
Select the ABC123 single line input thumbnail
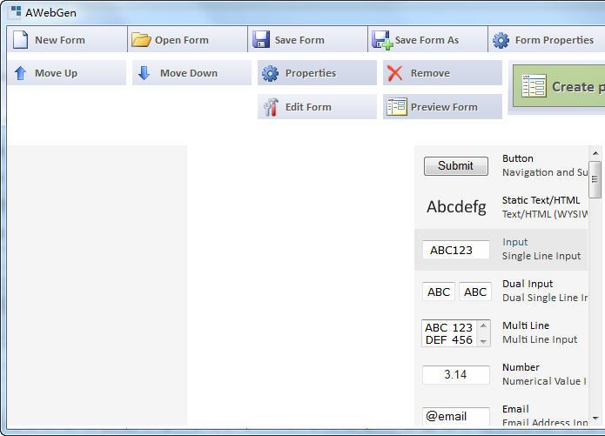(455, 250)
